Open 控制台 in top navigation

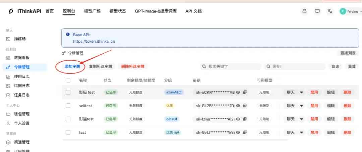pos(69,11)
